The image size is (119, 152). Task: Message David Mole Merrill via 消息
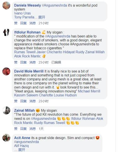[x=33, y=101]
